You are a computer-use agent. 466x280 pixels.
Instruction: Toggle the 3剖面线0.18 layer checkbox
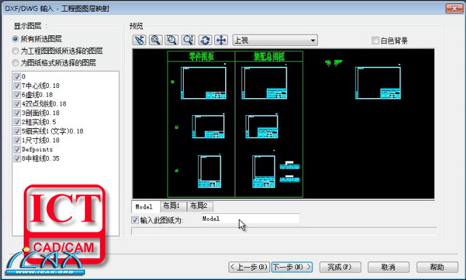17,113
